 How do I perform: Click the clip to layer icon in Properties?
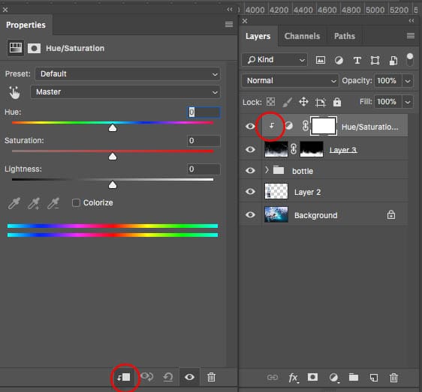point(124,377)
